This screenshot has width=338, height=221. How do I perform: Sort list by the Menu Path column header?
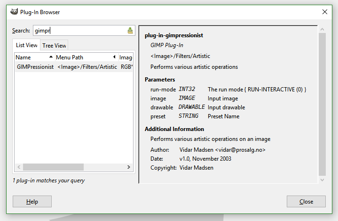[x=86, y=57]
